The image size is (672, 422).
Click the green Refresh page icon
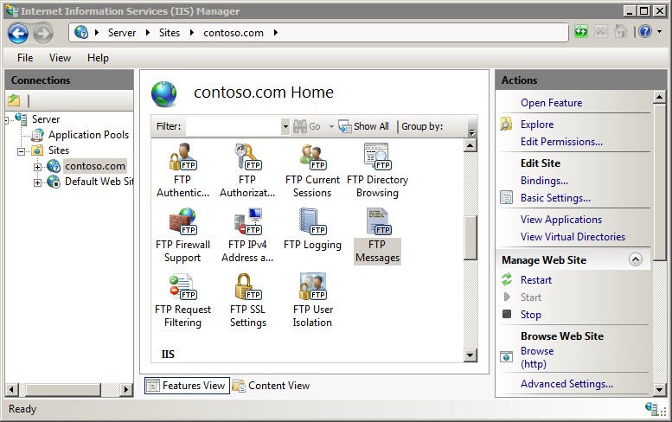581,32
